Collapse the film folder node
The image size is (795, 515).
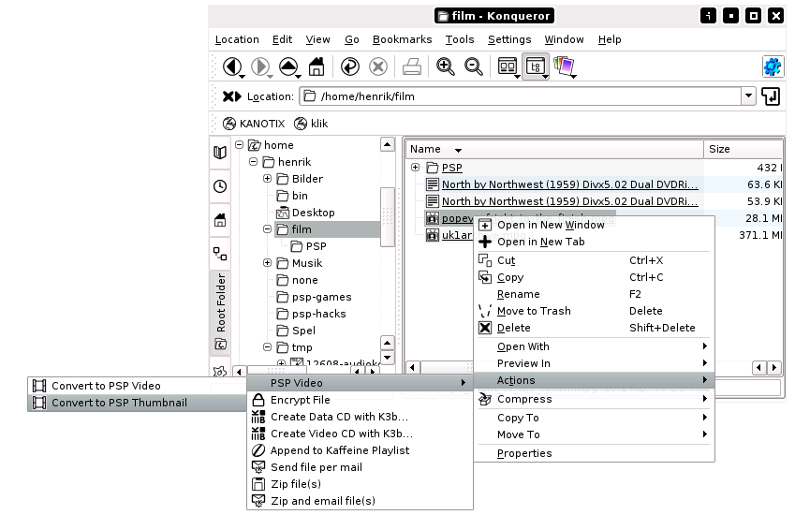point(267,229)
